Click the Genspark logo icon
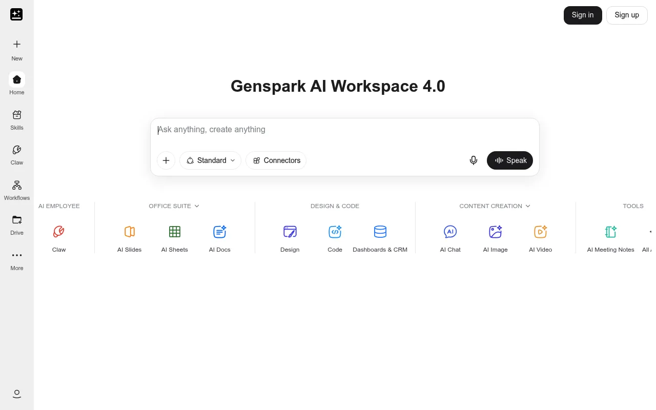The height and width of the screenshot is (410, 656). point(16,14)
